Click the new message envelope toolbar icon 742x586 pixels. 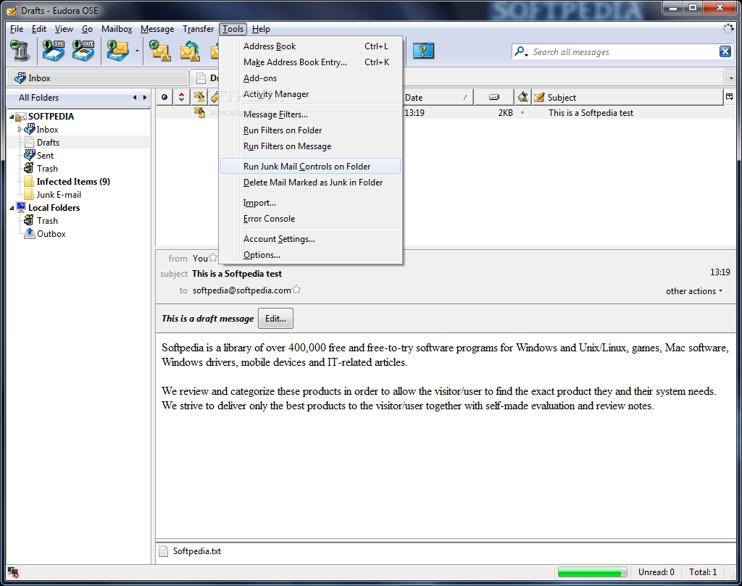160,51
